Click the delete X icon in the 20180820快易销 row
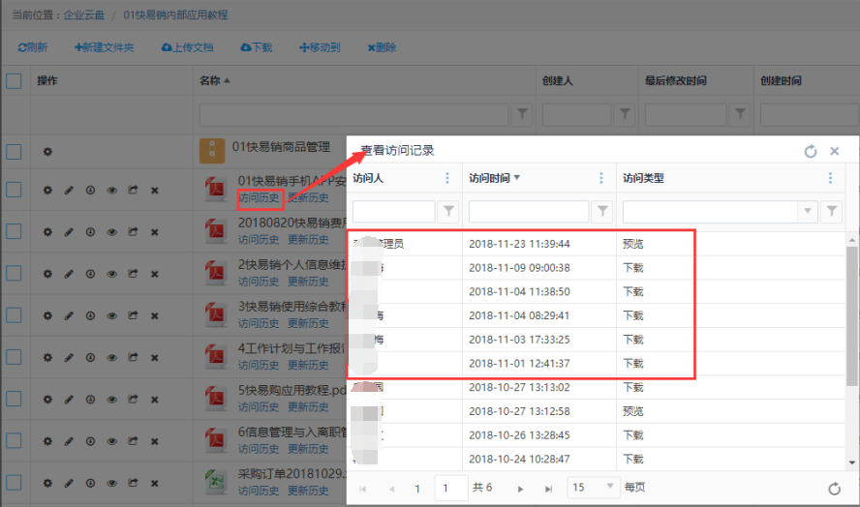This screenshot has width=860, height=507. (154, 232)
